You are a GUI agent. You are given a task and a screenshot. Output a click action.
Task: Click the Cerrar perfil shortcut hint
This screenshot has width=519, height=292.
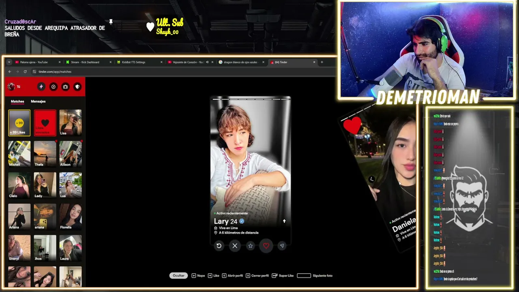click(257, 276)
